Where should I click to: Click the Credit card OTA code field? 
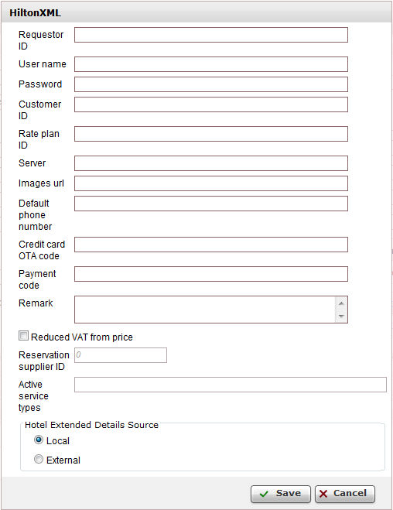[211, 245]
